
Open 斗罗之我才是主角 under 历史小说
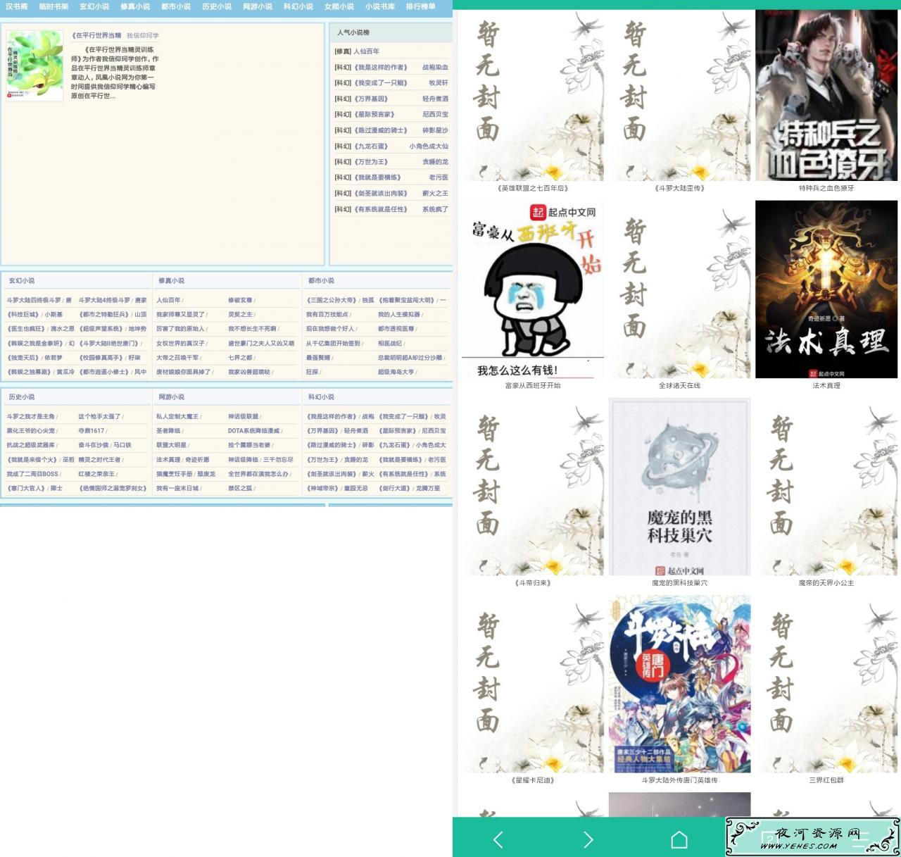click(x=30, y=416)
